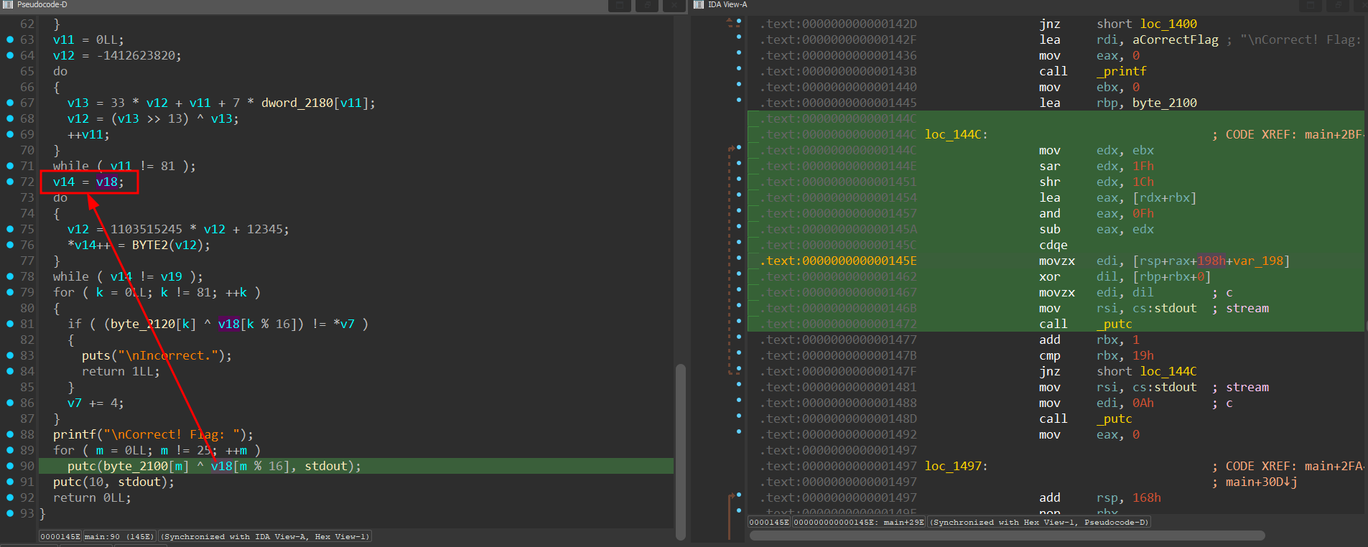Viewport: 1368px width, 547px height.
Task: Click printf on pseudocode line 88
Action: coord(74,434)
